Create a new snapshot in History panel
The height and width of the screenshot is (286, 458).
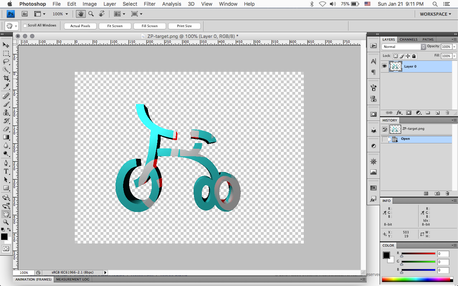437,193
